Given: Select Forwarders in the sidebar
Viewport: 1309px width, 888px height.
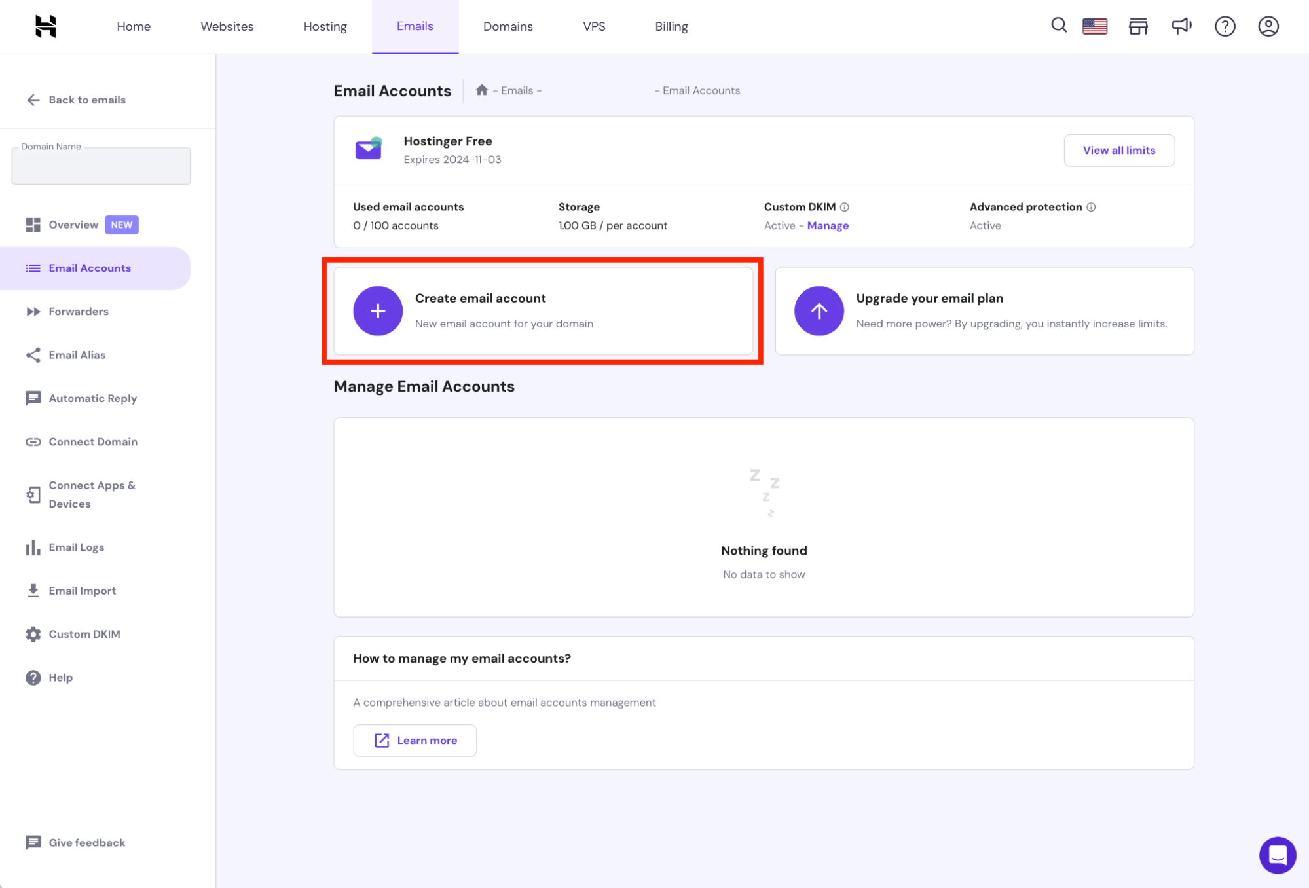Looking at the screenshot, I should point(79,311).
